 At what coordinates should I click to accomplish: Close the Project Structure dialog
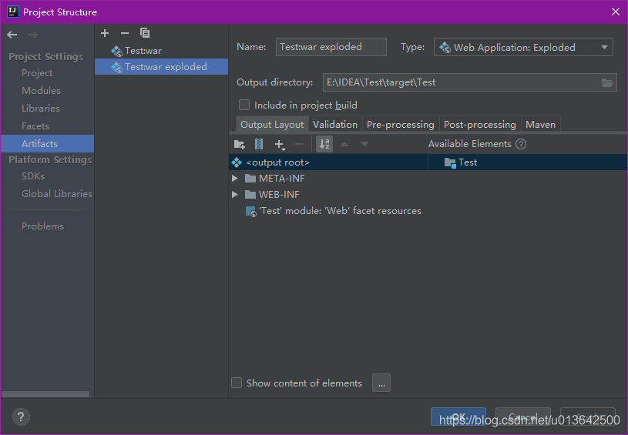tap(616, 12)
